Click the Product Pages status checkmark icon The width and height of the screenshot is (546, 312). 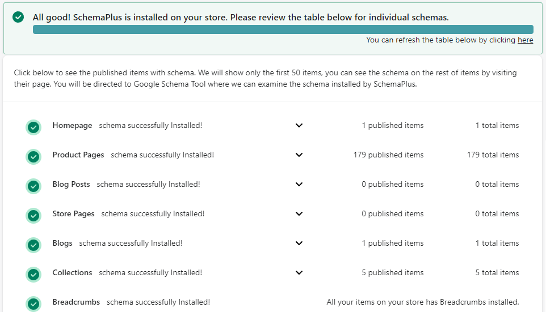33,157
